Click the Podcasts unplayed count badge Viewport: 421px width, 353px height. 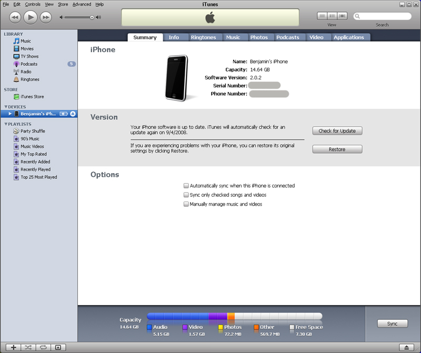click(x=72, y=64)
